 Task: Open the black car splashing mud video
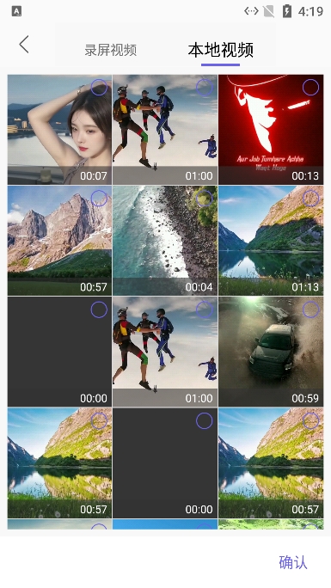tap(271, 352)
